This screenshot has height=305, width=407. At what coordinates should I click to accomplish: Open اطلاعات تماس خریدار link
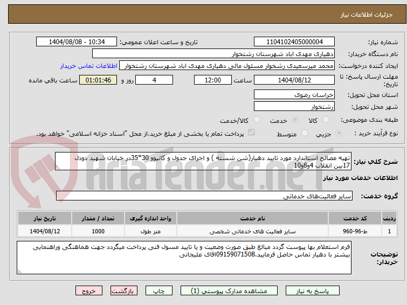(89, 66)
